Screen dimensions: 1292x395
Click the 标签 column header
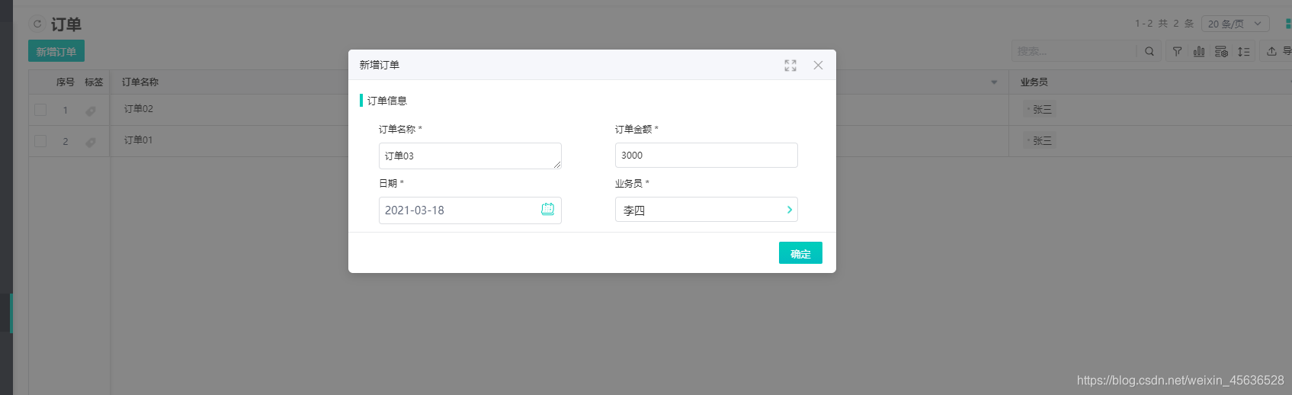click(x=94, y=82)
